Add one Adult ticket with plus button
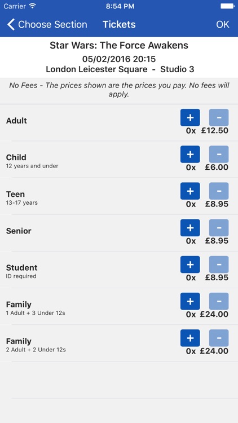Image resolution: width=238 pixels, height=423 pixels. pyautogui.click(x=190, y=117)
